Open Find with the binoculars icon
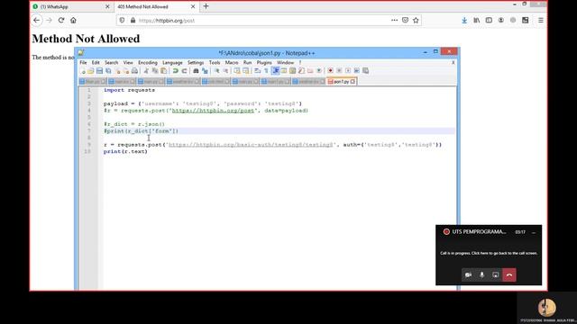Image resolution: width=577 pixels, height=324 pixels. [196, 70]
